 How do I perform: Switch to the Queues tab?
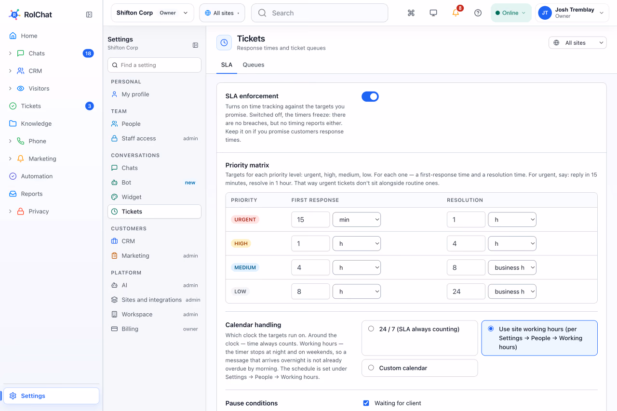coord(254,65)
